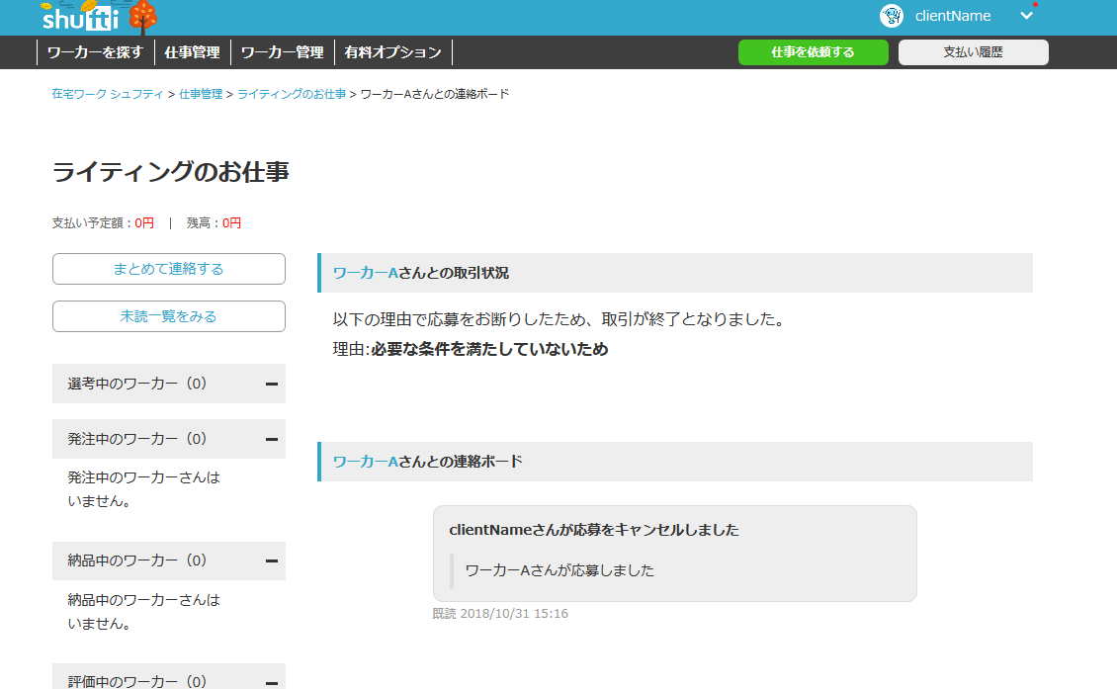Screen dimensions: 1117x689
Task: Click まとめて連絡する button
Action: click(169, 269)
